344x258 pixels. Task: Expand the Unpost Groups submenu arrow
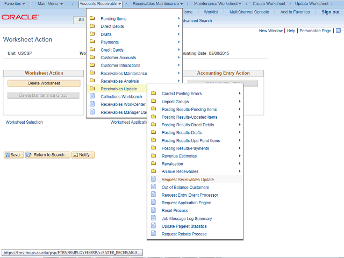(x=239, y=102)
